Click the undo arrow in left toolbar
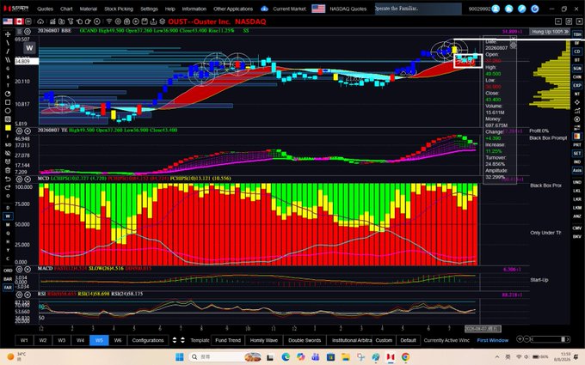 click(x=8, y=179)
